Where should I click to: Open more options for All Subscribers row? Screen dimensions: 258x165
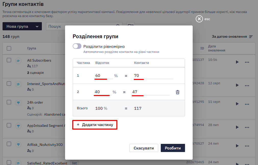click(x=247, y=62)
